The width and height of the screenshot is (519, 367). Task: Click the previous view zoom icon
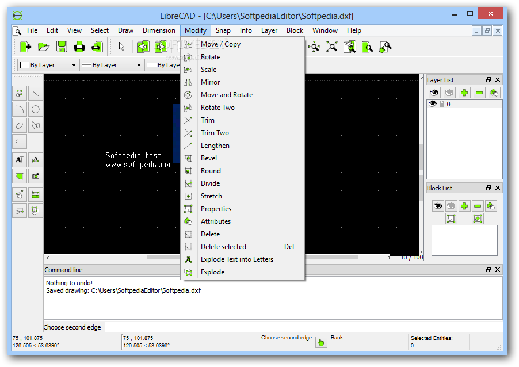[350, 47]
